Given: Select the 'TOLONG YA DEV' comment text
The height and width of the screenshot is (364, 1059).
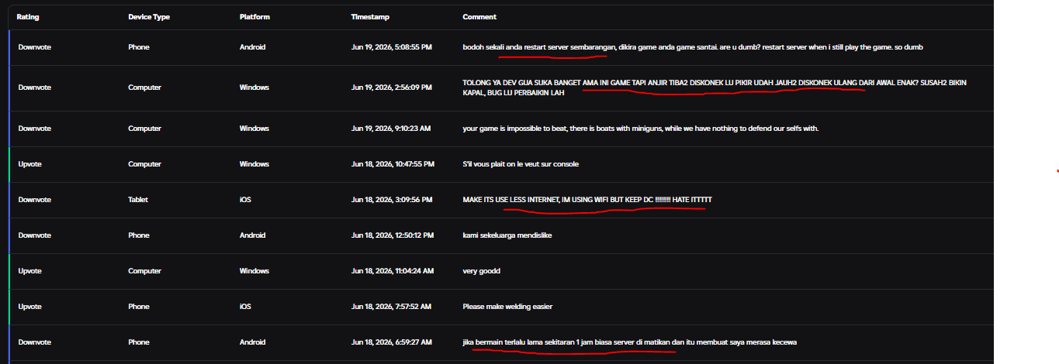Looking at the screenshot, I should click(715, 88).
